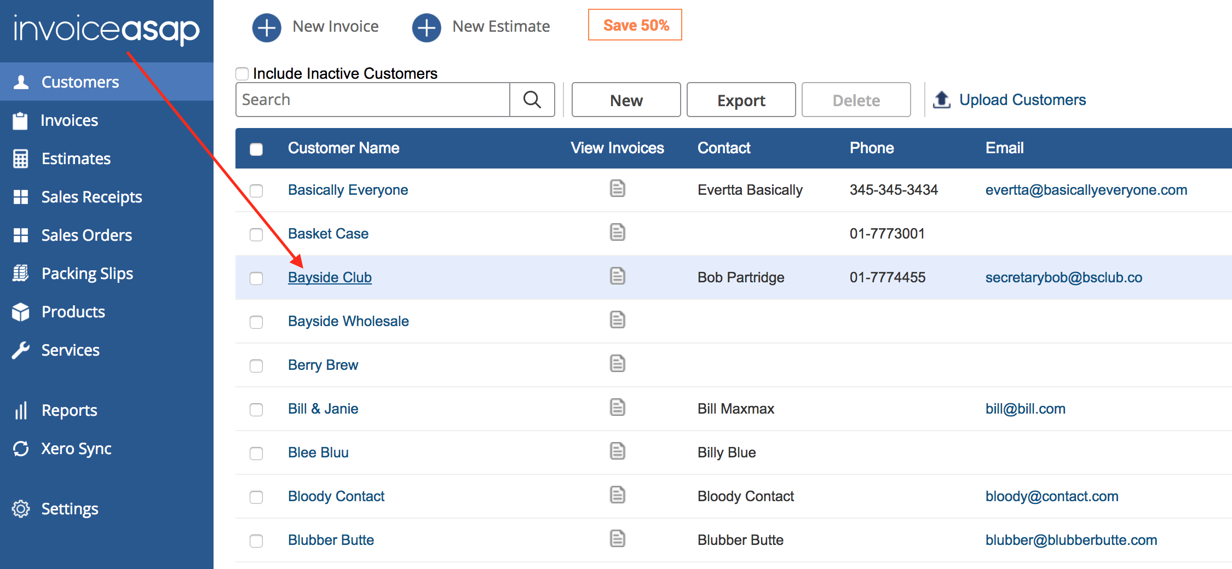Open Estimates section

[107, 159]
